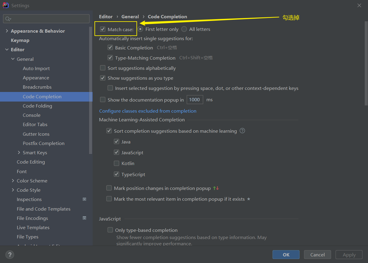Expand the Appearance & Behavior section
Screen dimensions: 368x263
pyautogui.click(x=7, y=31)
